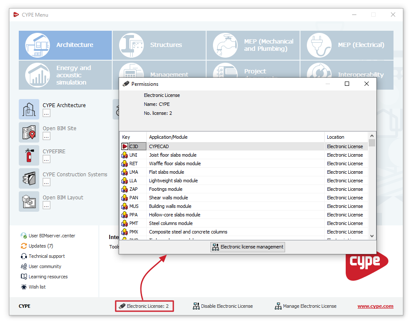This screenshot has width=411, height=324.
Task: Open more options under CYPE Architecture
Action: tap(47, 114)
